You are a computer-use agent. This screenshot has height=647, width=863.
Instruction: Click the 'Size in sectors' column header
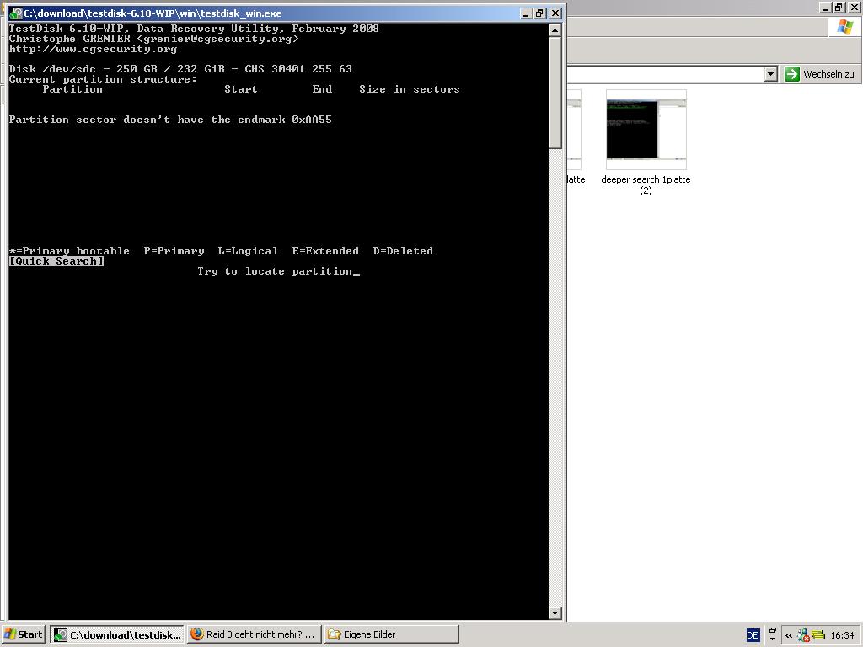tap(409, 89)
